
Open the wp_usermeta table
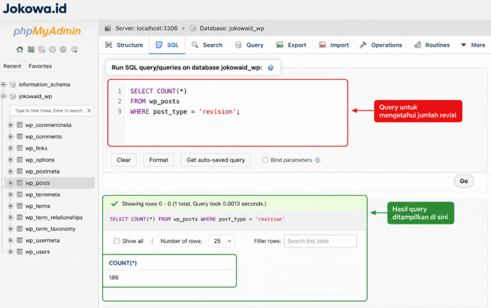pyautogui.click(x=43, y=240)
